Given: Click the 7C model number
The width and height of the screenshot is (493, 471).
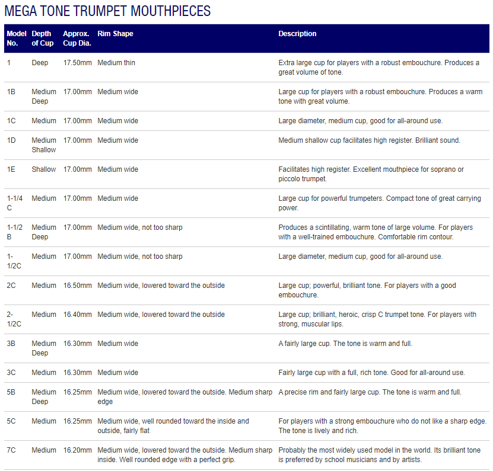Looking at the screenshot, I should pyautogui.click(x=11, y=450).
